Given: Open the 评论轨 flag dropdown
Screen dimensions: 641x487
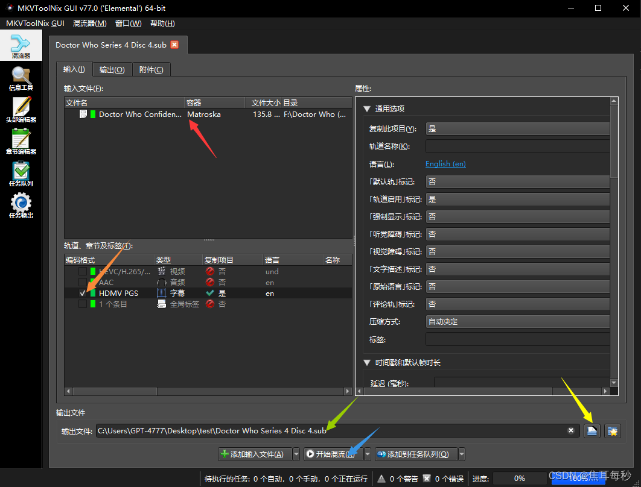Looking at the screenshot, I should click(517, 304).
